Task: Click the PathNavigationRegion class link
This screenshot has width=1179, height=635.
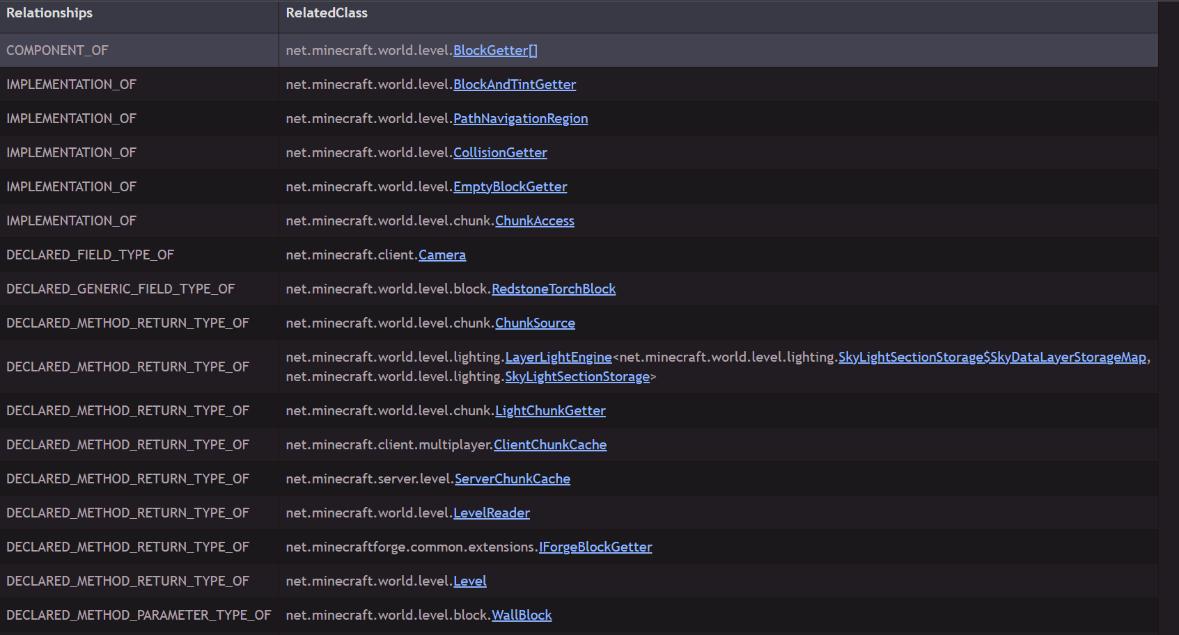Action: pyautogui.click(x=520, y=118)
